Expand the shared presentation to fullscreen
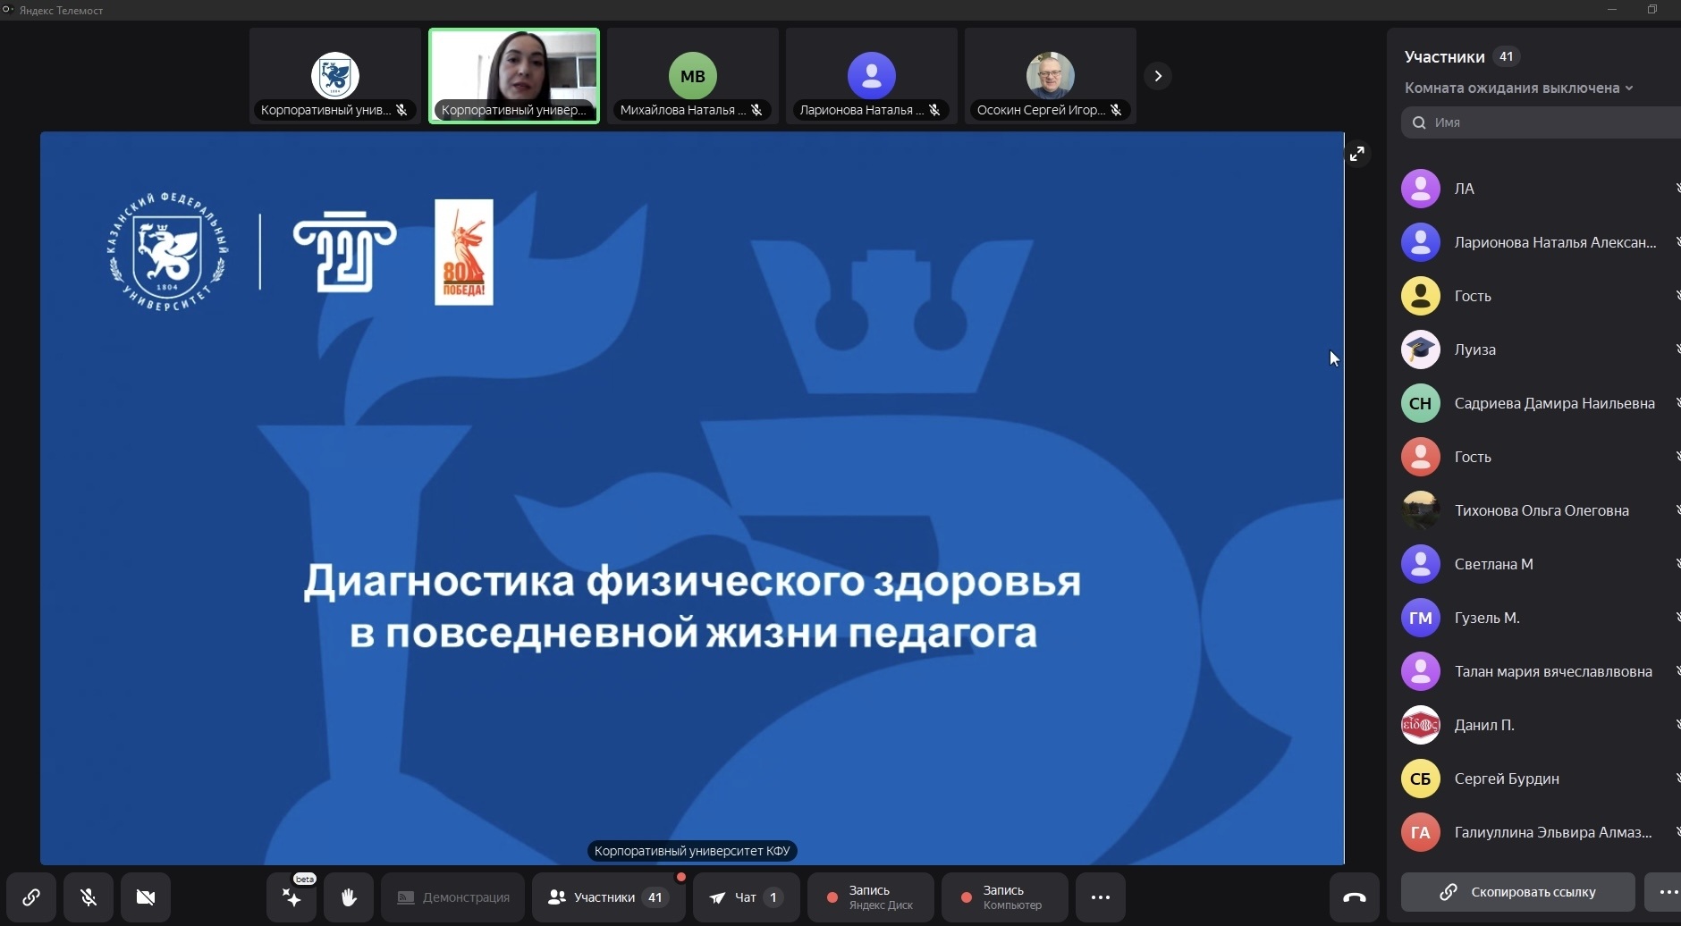The height and width of the screenshot is (926, 1681). tap(1357, 154)
